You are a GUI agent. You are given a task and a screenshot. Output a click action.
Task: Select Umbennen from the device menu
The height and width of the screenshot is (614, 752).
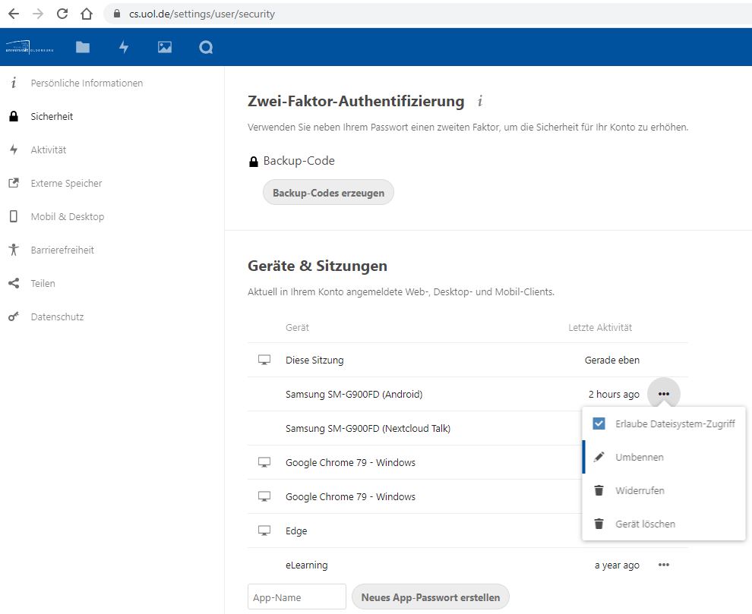(639, 457)
